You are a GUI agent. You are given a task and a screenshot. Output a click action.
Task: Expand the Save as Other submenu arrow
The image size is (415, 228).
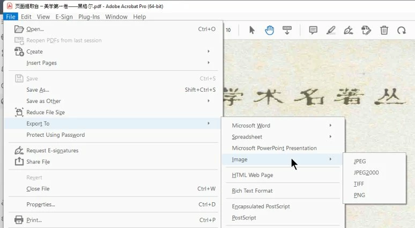click(x=209, y=101)
